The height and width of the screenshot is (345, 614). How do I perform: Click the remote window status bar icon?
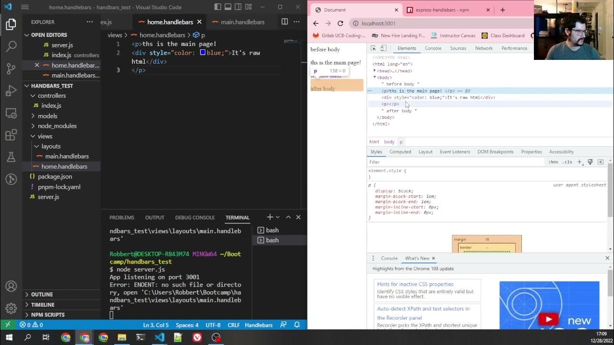click(x=8, y=325)
